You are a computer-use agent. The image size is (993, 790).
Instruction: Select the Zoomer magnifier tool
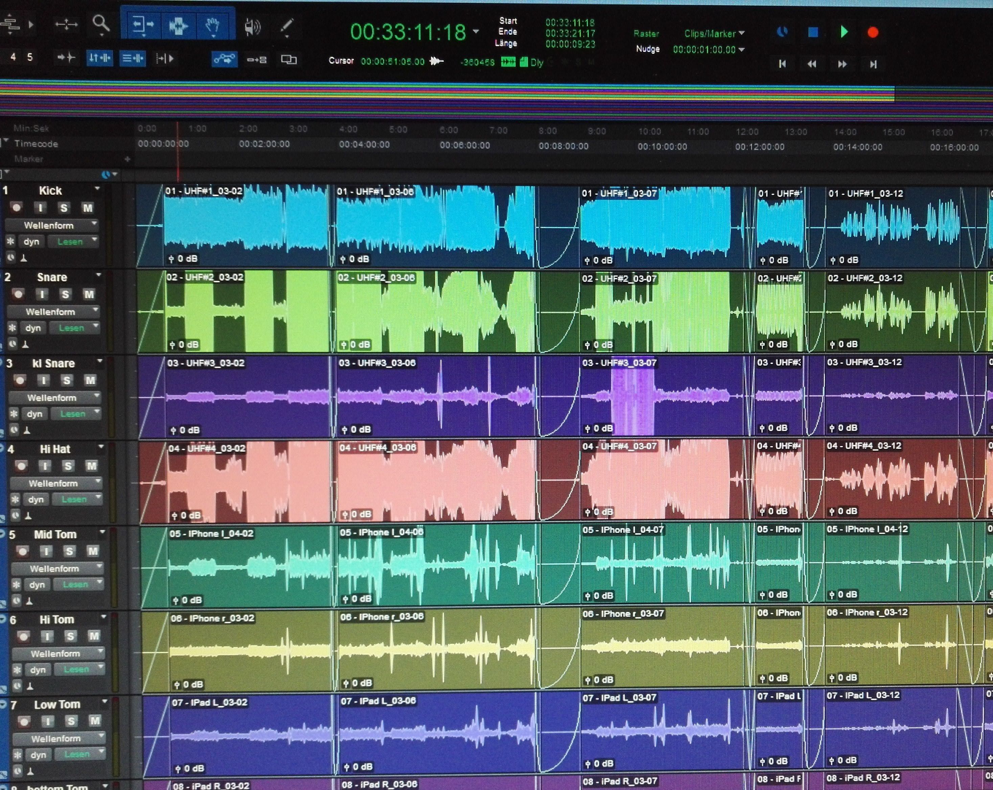pos(101,23)
